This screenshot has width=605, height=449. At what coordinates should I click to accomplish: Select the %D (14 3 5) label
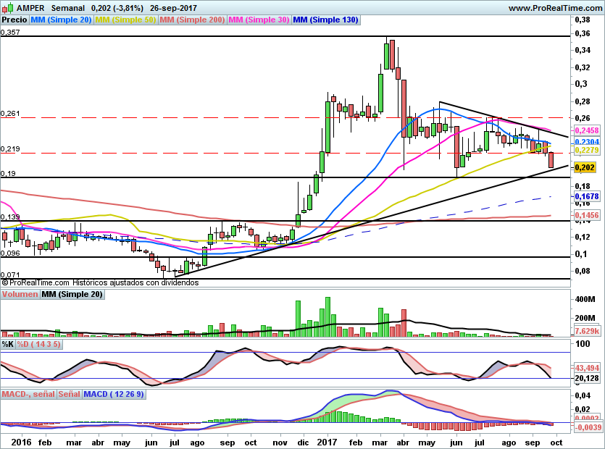pyautogui.click(x=38, y=344)
